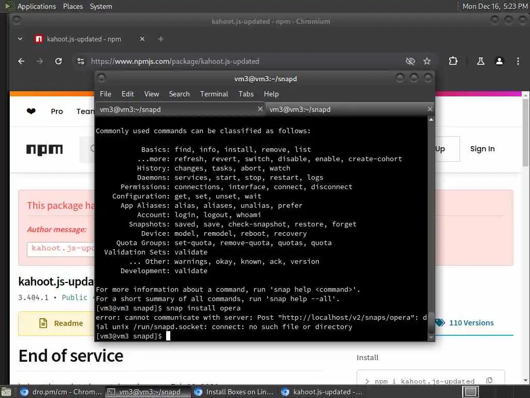Open the terminal Help menu

tap(271, 94)
